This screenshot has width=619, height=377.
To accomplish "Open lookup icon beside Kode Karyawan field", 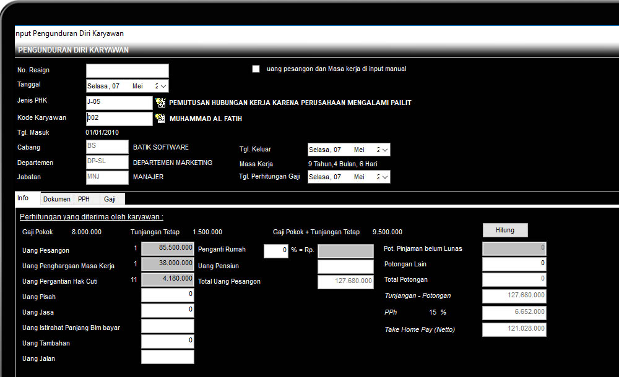I will click(161, 118).
